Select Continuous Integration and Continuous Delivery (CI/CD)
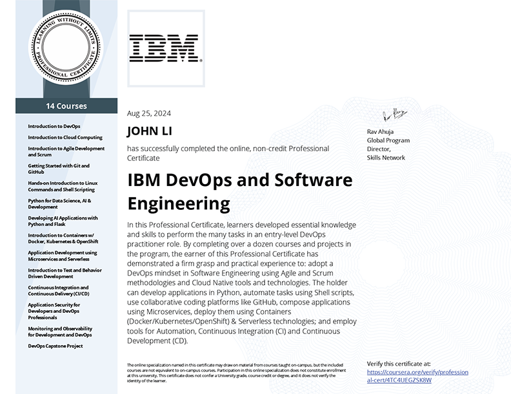Screen dimensions: 511x394 (x=59, y=290)
